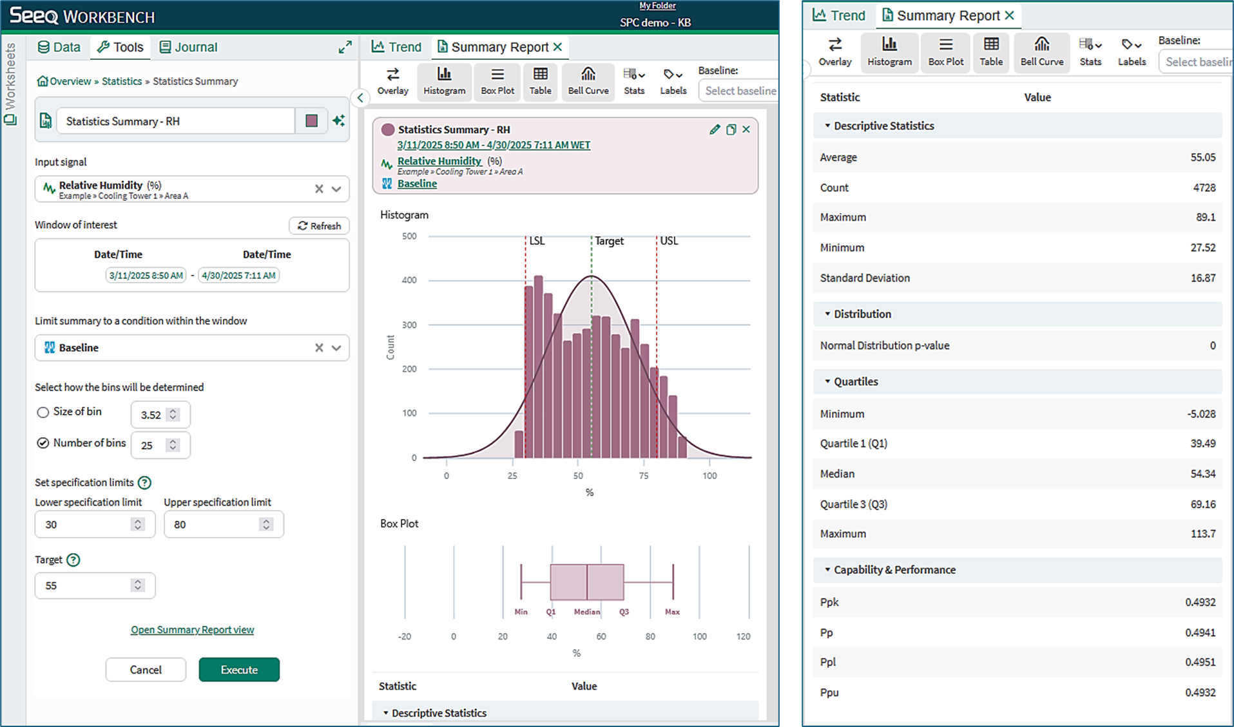Click the Statistics Summary tool document icon
1234x727 pixels.
[46, 121]
